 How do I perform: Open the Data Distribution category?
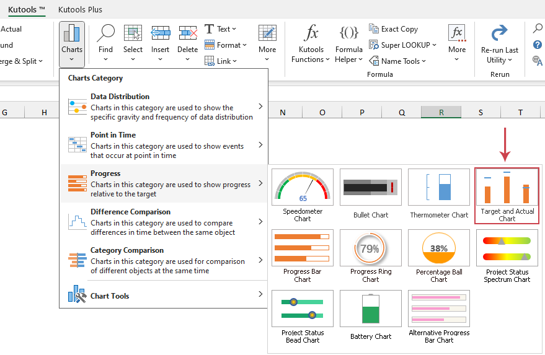point(164,107)
